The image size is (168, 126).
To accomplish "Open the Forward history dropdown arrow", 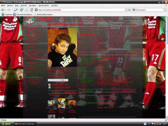I will tap(12, 10).
